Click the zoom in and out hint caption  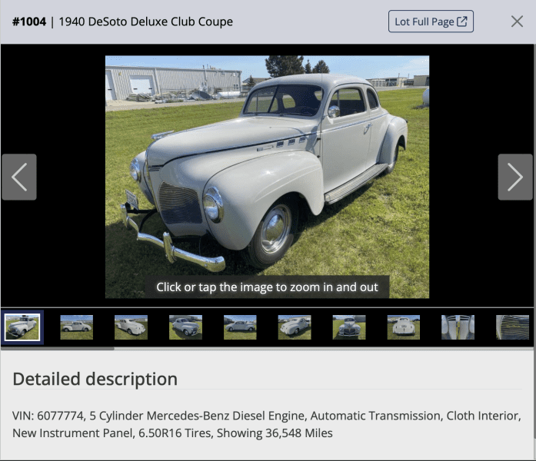click(x=267, y=287)
